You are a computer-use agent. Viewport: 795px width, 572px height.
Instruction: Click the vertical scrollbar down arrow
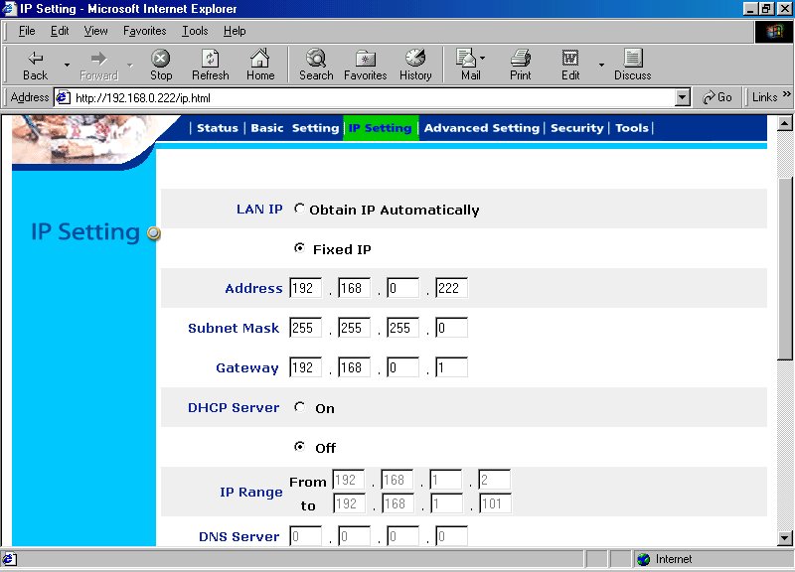click(786, 537)
